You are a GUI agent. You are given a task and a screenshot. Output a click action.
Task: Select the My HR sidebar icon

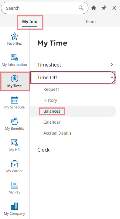coord(15,142)
